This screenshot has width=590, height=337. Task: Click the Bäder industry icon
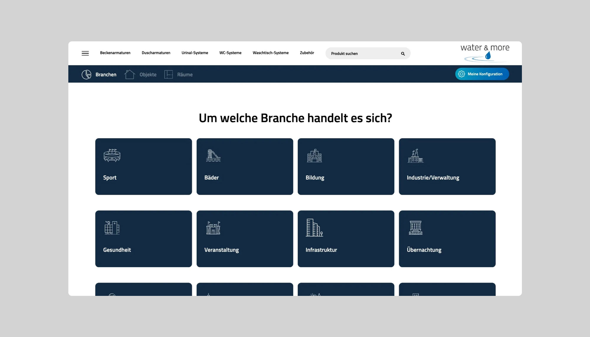pyautogui.click(x=213, y=155)
